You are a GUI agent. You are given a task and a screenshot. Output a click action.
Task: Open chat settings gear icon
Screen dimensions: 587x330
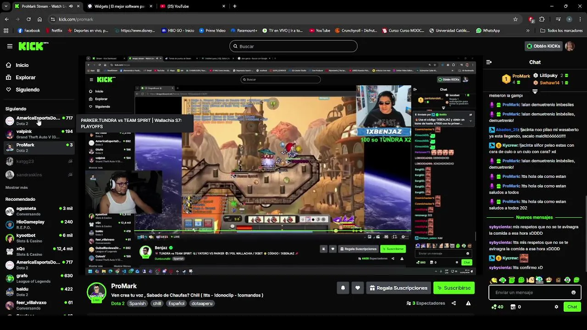click(556, 307)
